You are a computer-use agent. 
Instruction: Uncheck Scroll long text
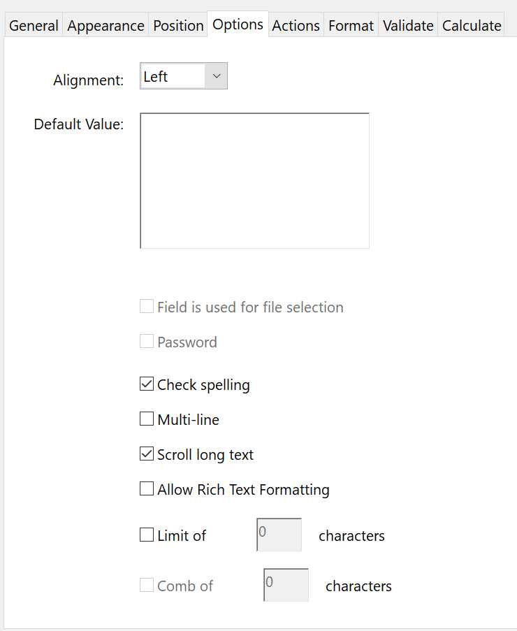point(147,454)
